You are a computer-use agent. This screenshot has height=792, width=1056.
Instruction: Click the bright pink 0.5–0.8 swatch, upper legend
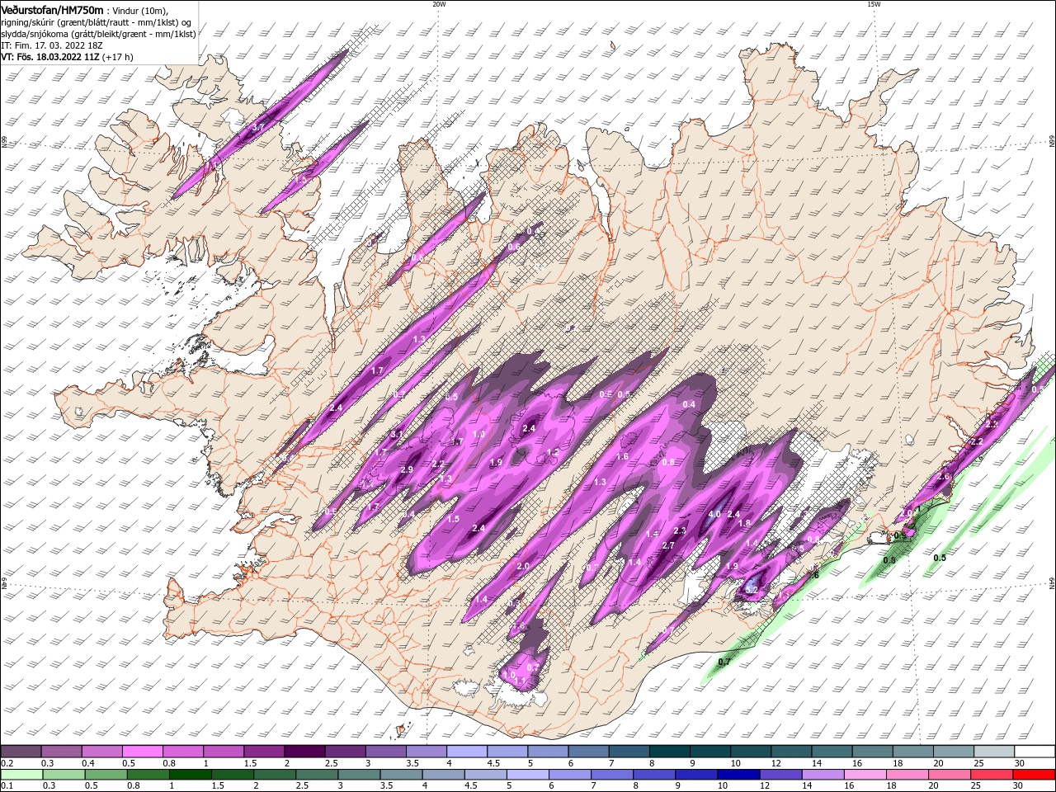point(142,752)
